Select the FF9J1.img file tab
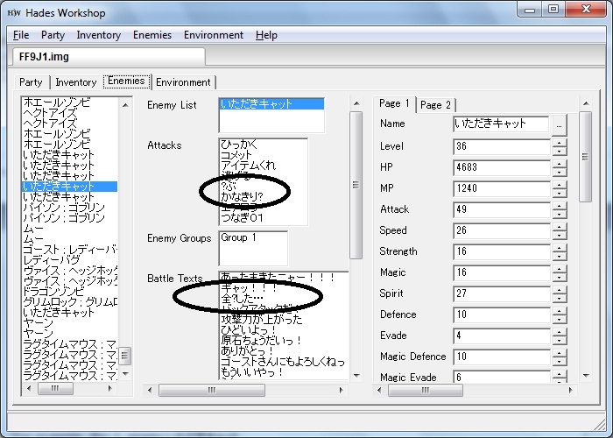 pos(109,57)
